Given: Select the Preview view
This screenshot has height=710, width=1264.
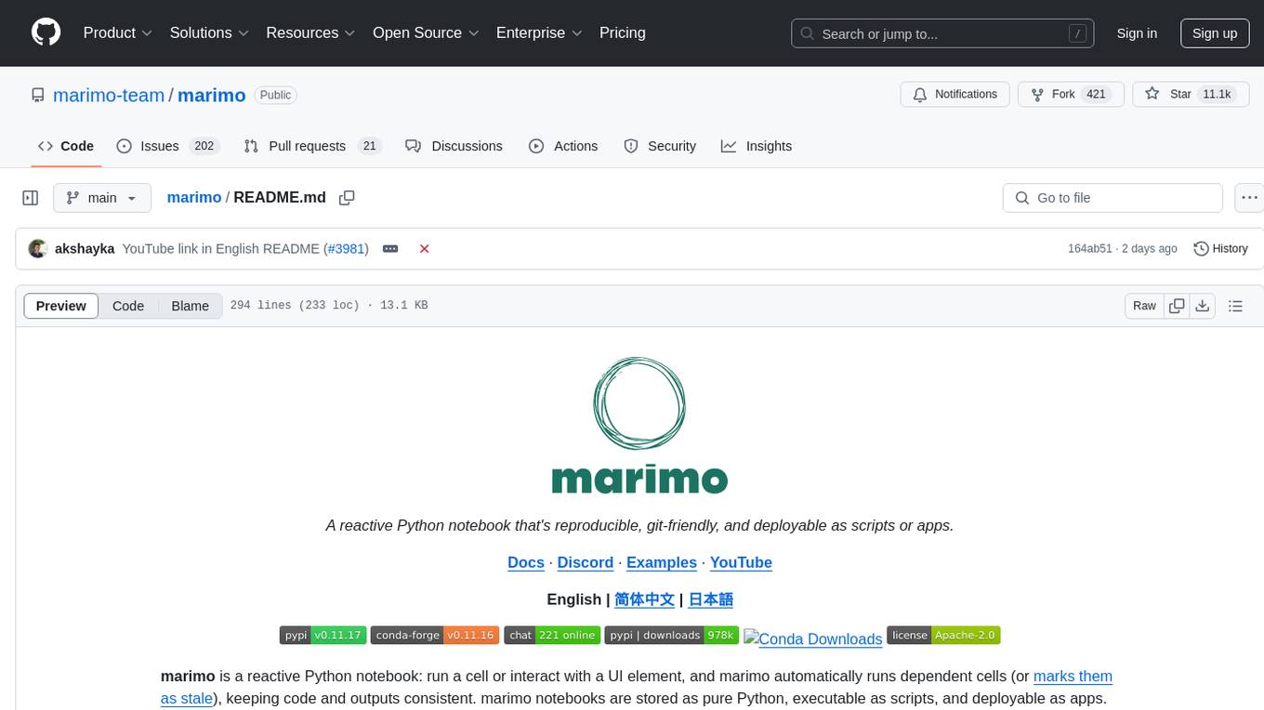Looking at the screenshot, I should coord(61,306).
